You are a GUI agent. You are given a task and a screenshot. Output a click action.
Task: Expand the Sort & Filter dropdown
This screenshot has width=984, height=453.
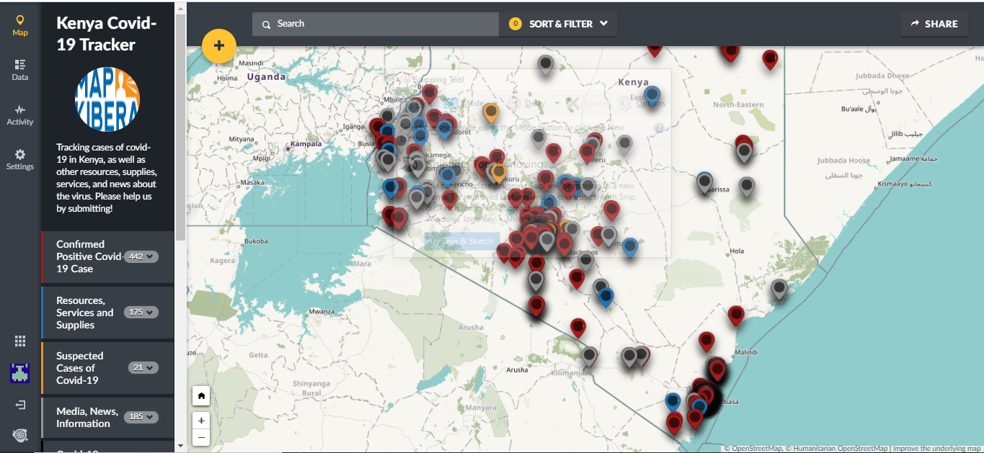coord(558,24)
